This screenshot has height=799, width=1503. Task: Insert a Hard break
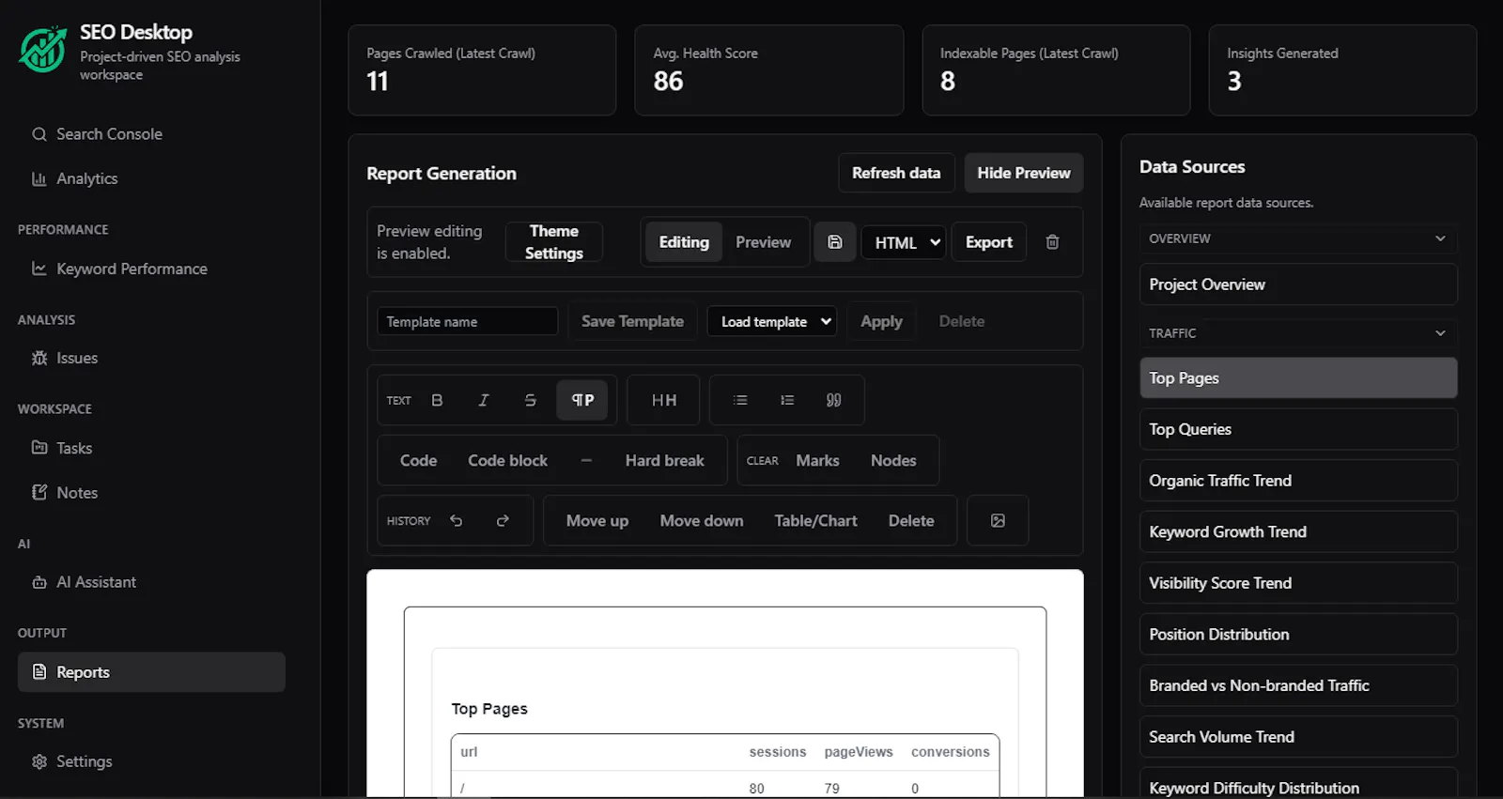click(x=664, y=460)
